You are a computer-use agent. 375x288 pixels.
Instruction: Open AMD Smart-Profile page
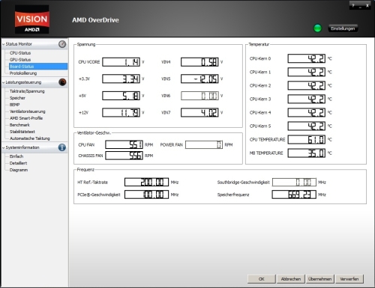tap(26, 118)
